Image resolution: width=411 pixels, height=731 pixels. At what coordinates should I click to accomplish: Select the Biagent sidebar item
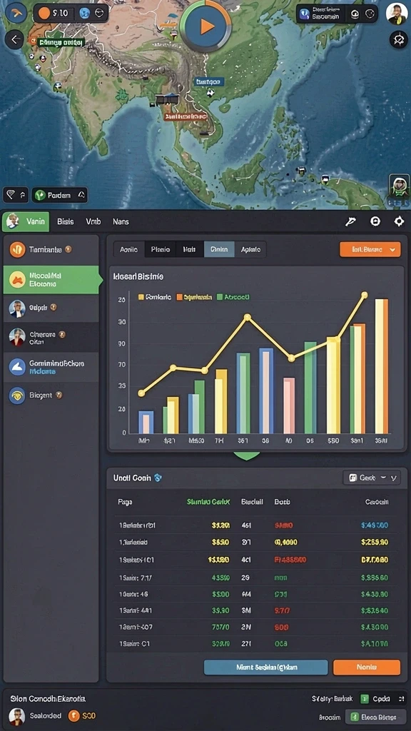point(51,395)
